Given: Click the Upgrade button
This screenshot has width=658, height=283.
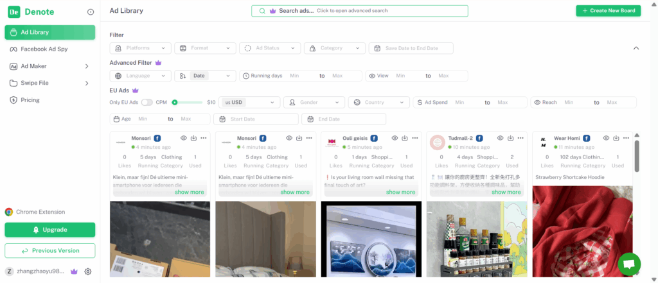Looking at the screenshot, I should pyautogui.click(x=50, y=230).
